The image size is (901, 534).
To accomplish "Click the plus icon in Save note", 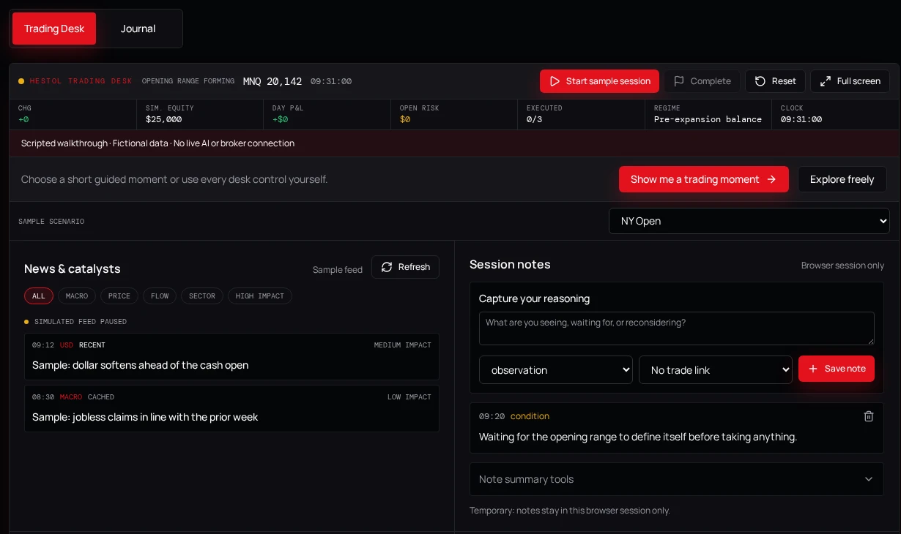I will pos(813,369).
